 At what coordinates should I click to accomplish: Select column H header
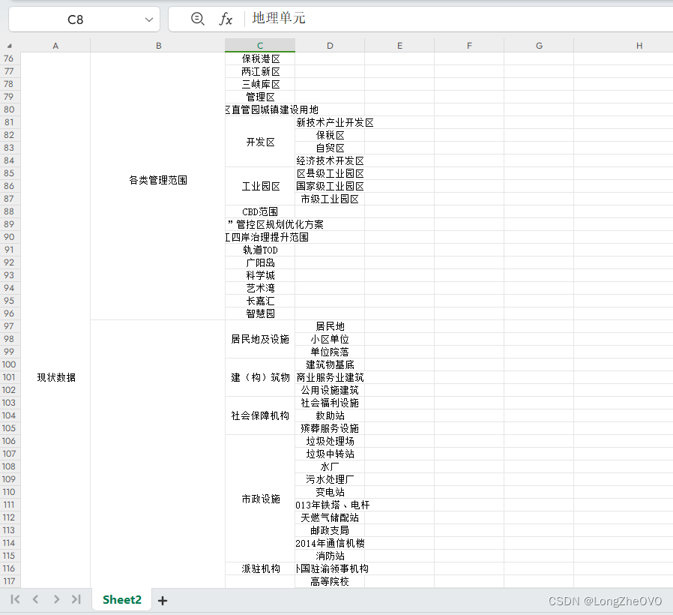point(639,44)
